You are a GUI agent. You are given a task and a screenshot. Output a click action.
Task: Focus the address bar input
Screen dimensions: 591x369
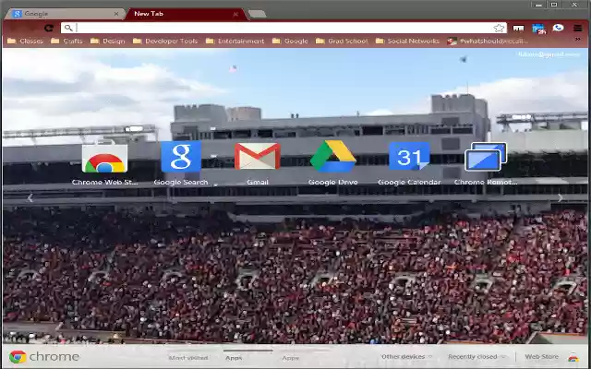pyautogui.click(x=283, y=28)
